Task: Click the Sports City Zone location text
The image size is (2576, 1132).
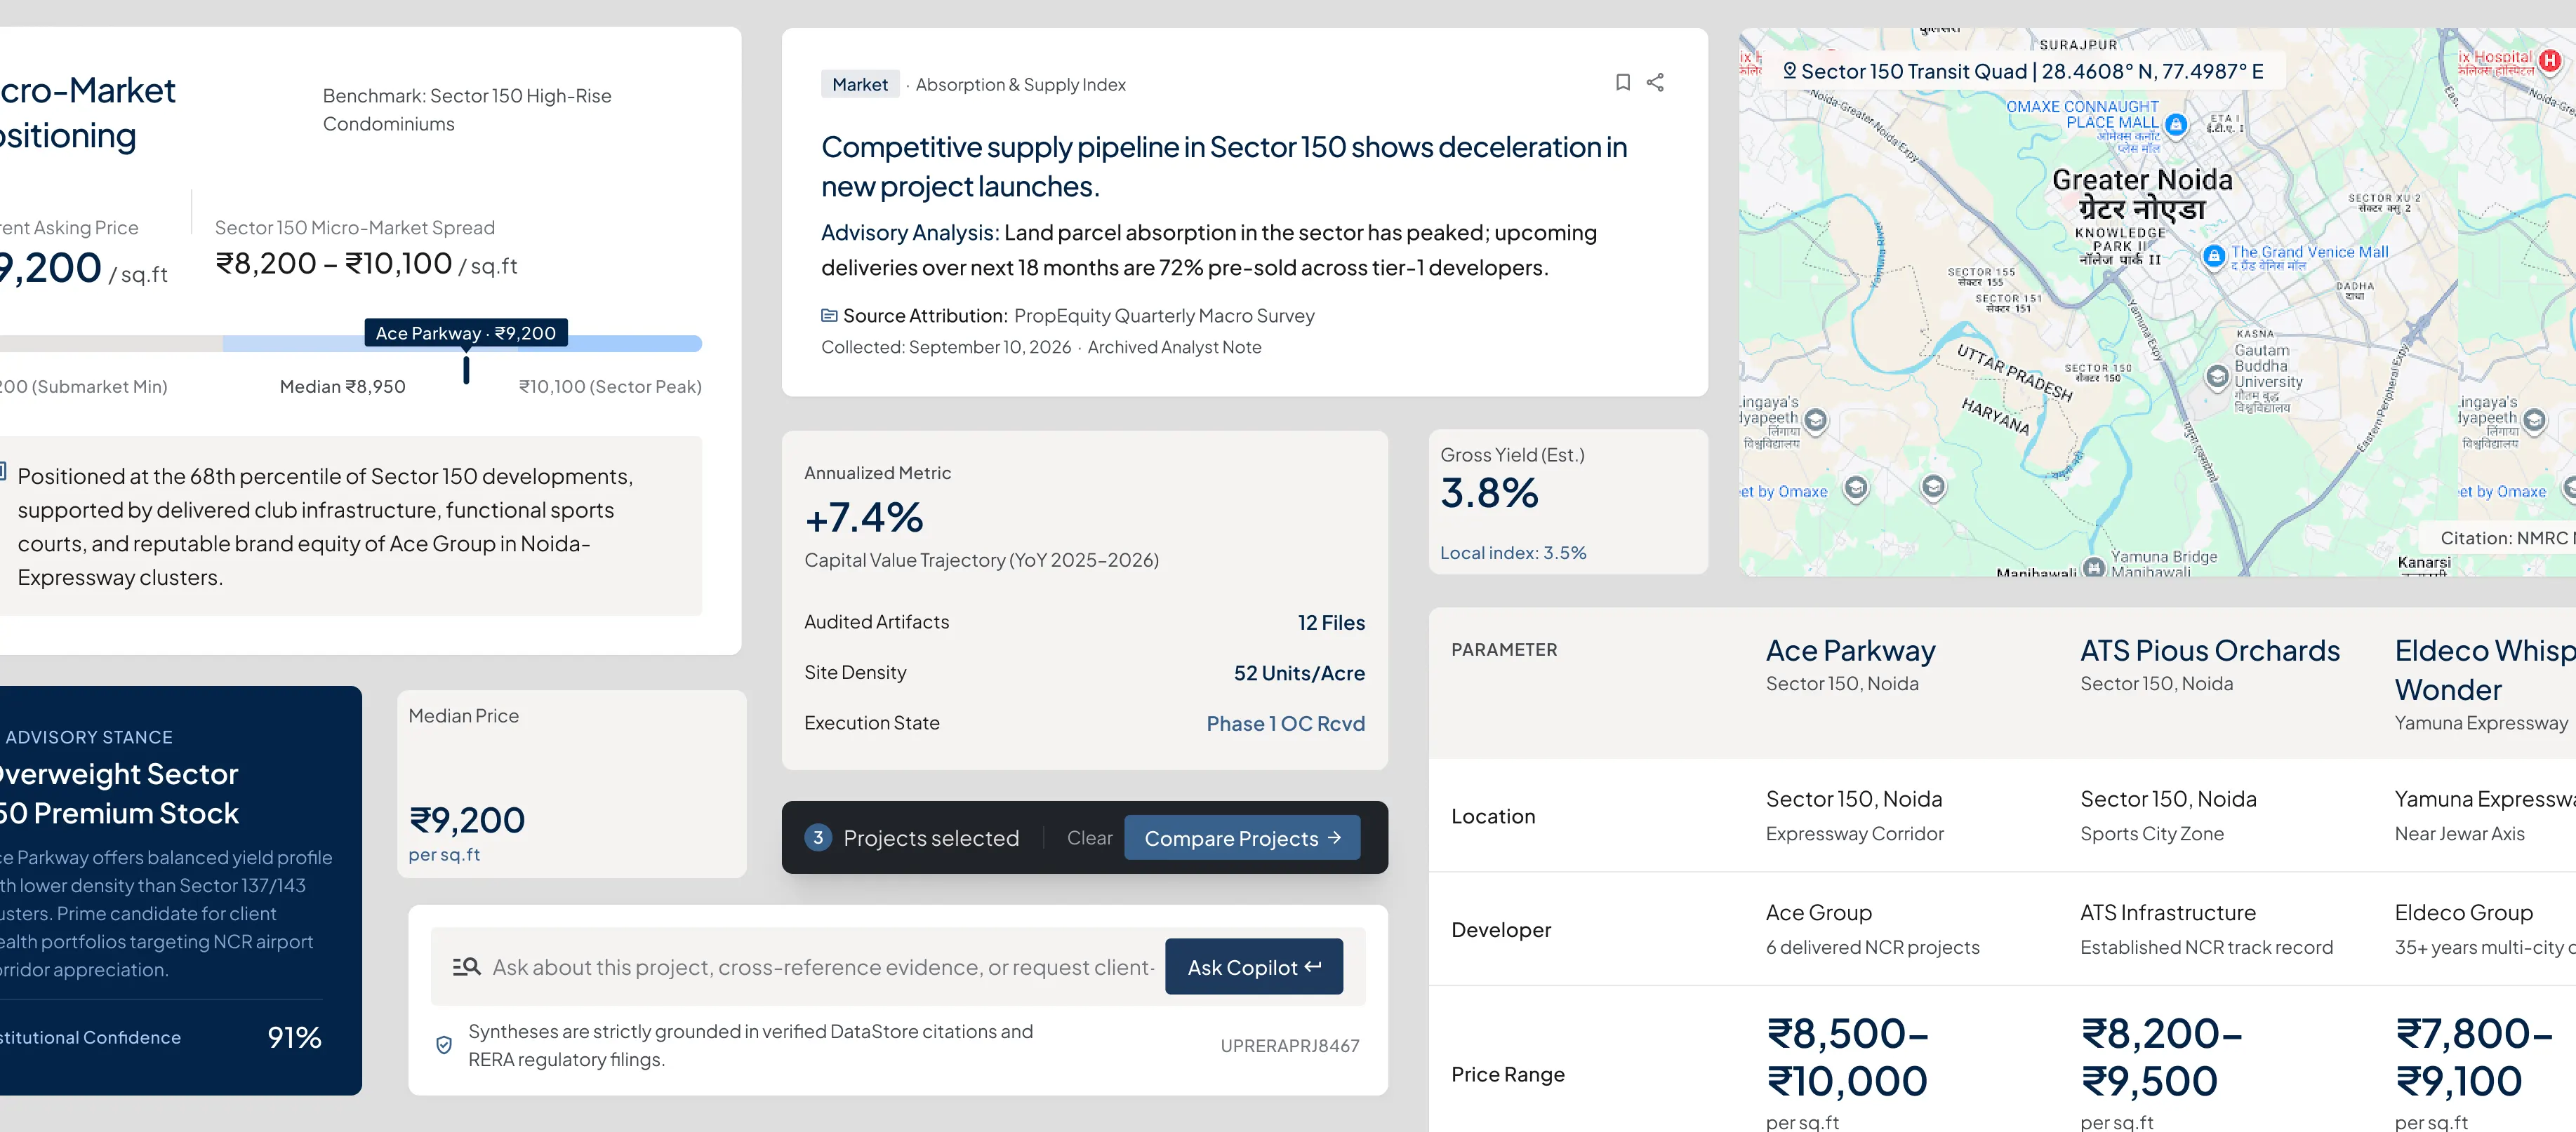Action: tap(2151, 833)
